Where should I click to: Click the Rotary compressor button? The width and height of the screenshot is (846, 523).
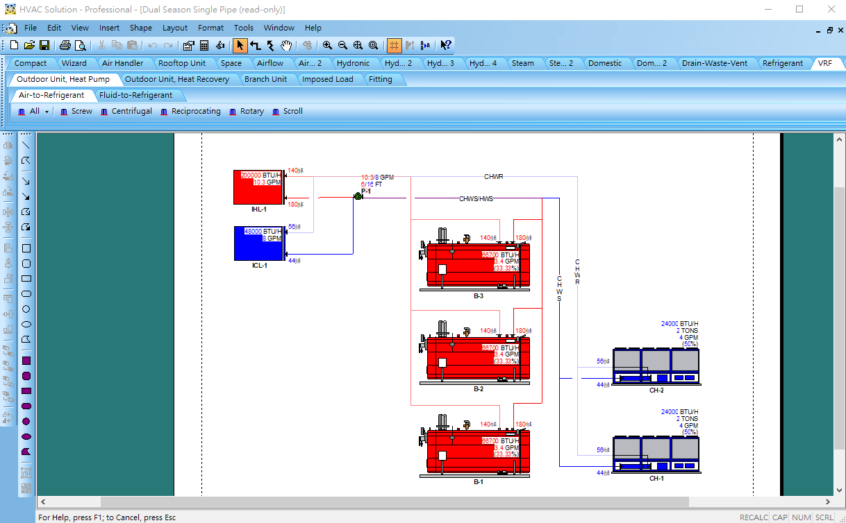coord(246,111)
